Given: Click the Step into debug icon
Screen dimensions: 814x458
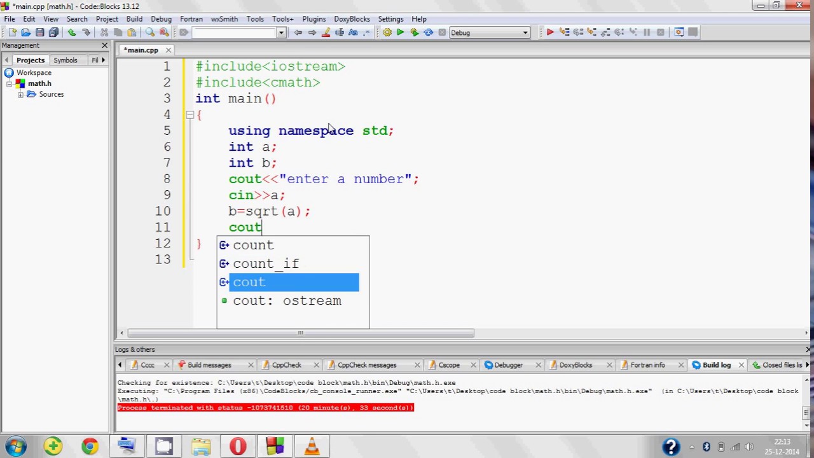Looking at the screenshot, I should 592,32.
